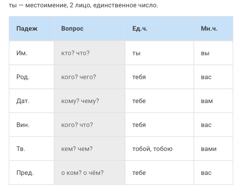This screenshot has height=188, width=242.
Task: Select the Род. case cell
Action: (x=23, y=77)
